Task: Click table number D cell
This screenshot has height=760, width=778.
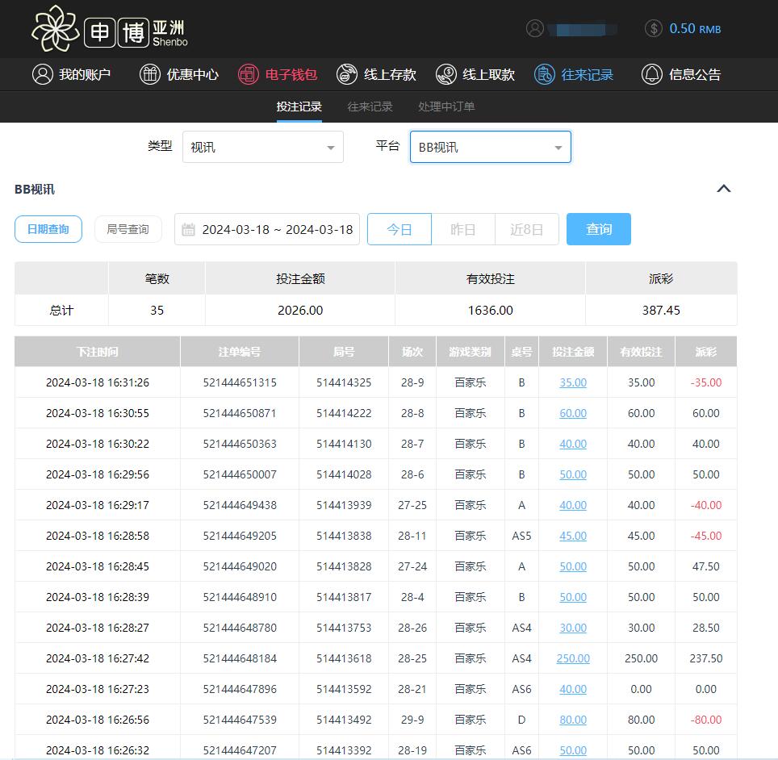Action: coord(521,720)
